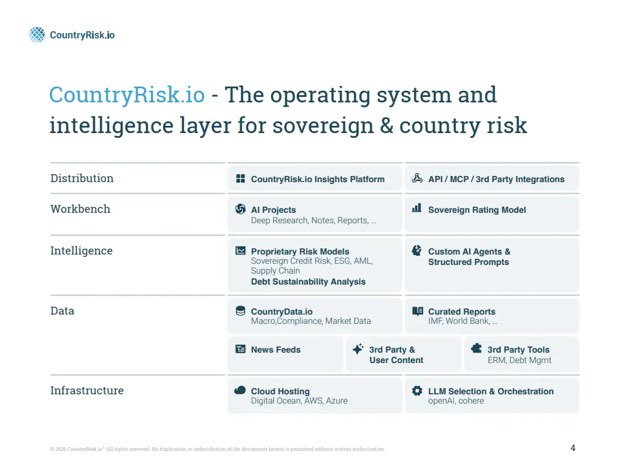Click 'IMF, World Bank, ...' subtitle
This screenshot has height=471, width=628.
[x=462, y=321]
